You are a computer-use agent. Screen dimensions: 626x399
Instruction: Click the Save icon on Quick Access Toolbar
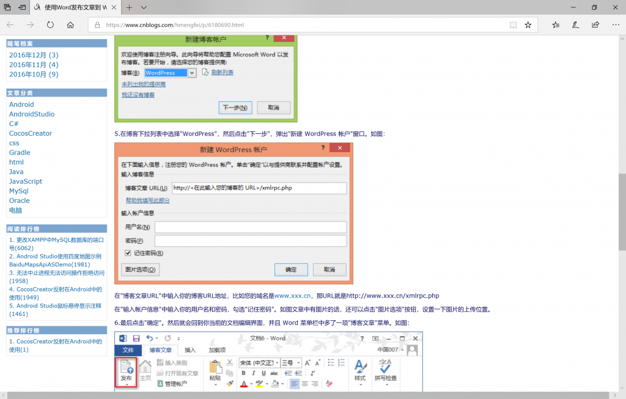click(x=136, y=339)
